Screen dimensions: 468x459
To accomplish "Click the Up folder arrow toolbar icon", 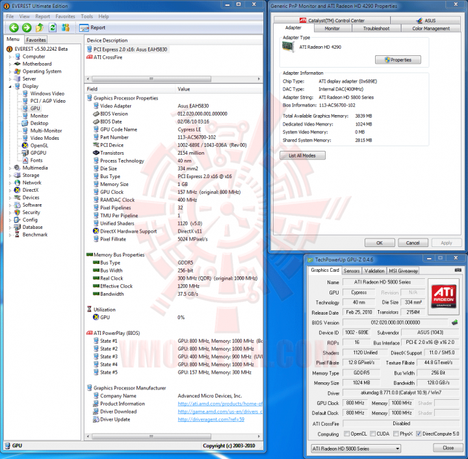I will 40,28.
